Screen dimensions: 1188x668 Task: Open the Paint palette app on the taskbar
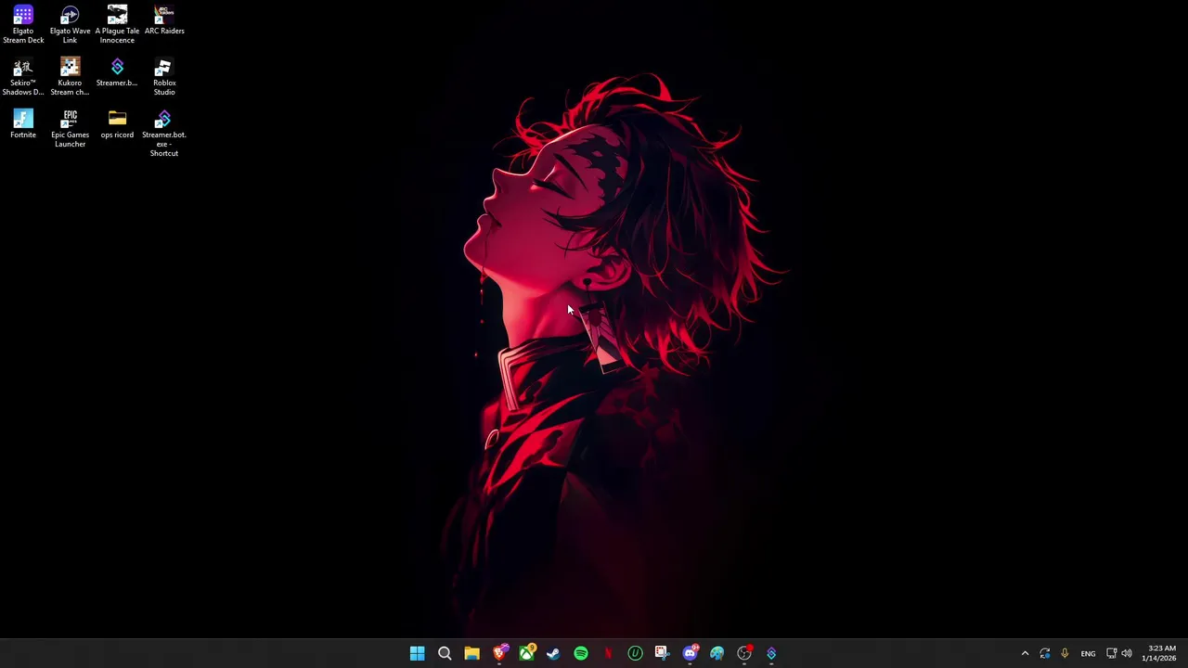point(717,654)
